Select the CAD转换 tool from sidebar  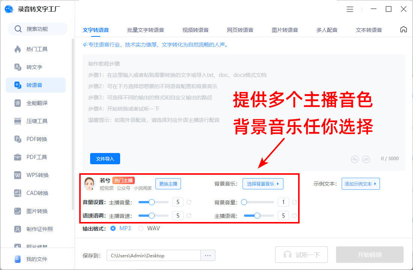pos(37,193)
